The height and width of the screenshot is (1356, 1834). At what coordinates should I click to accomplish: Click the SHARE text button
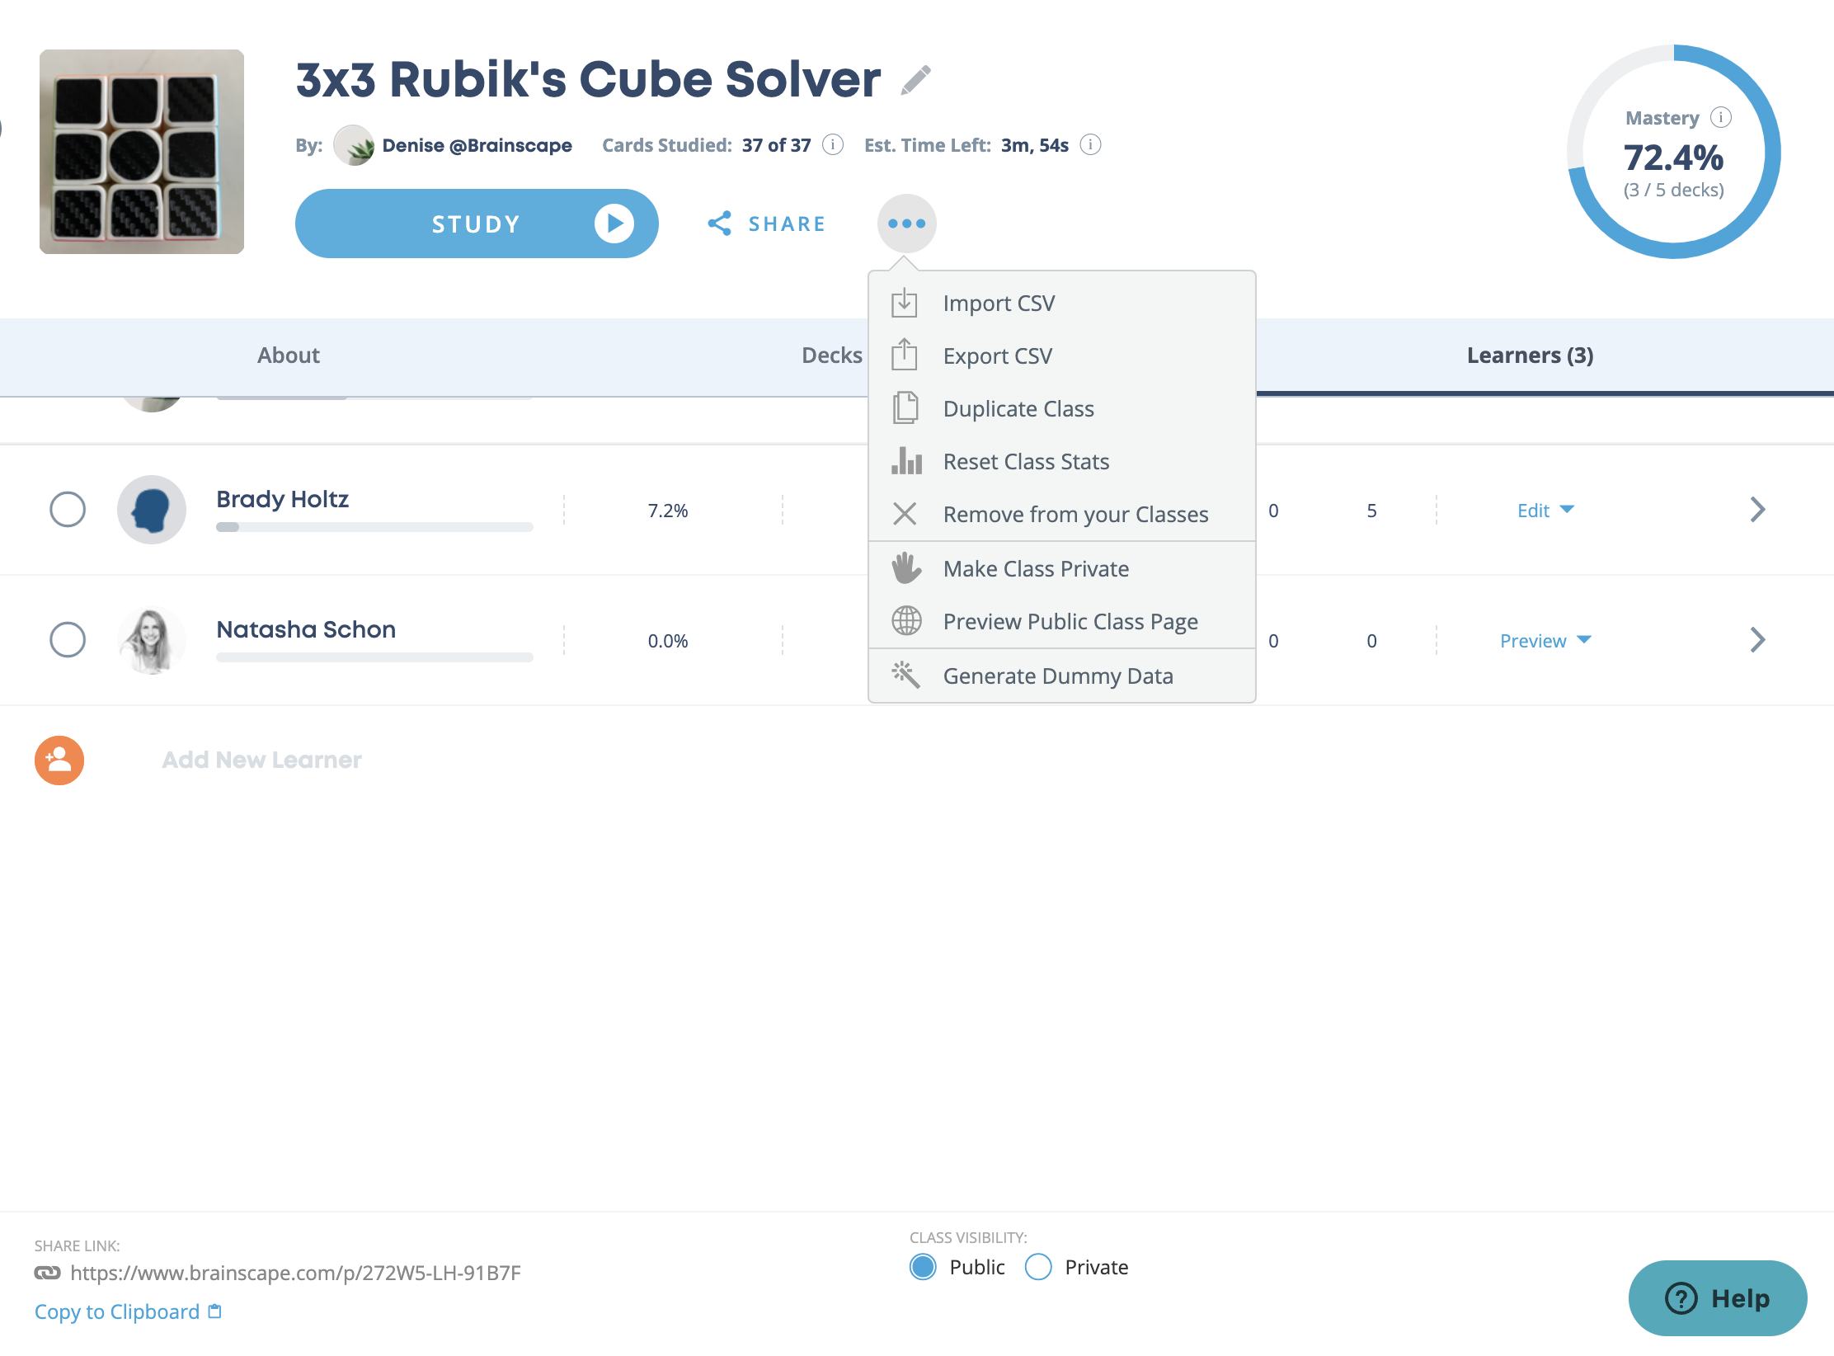coord(787,224)
